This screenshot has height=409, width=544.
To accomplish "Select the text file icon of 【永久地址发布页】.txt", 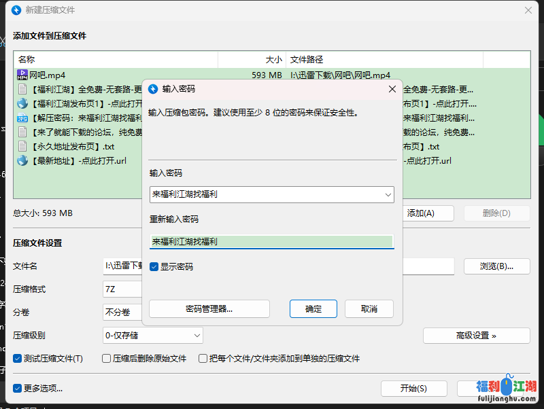I will pos(22,147).
